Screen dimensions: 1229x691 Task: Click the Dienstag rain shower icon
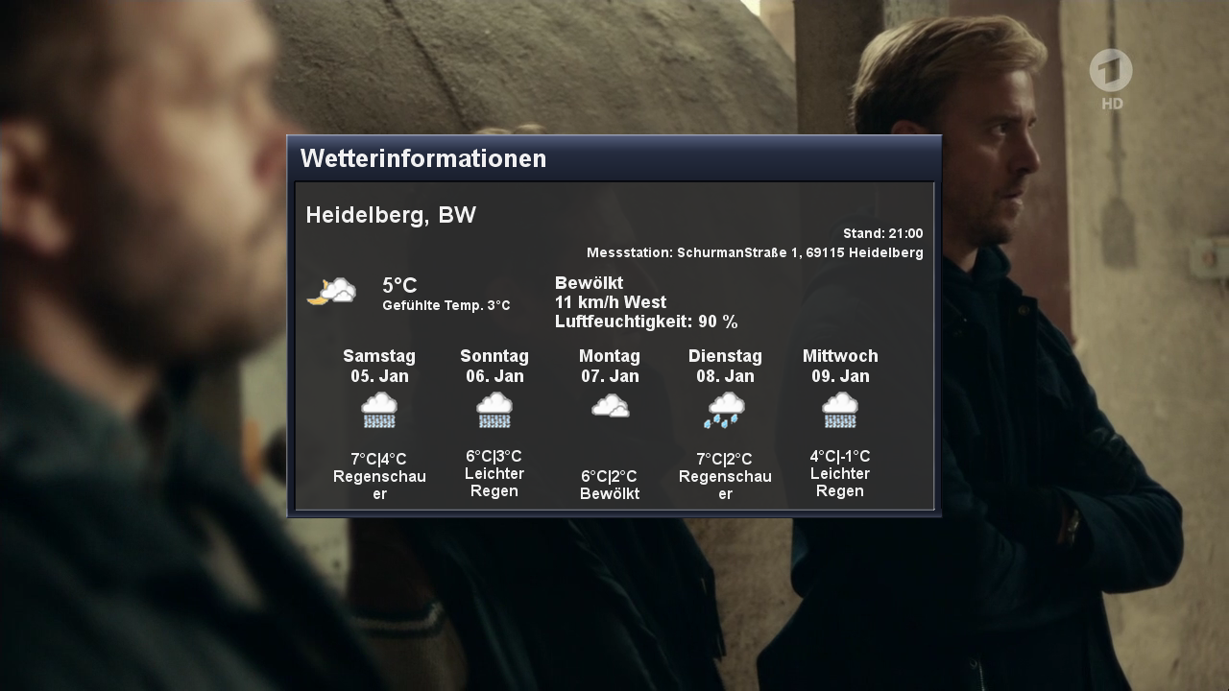(x=724, y=410)
